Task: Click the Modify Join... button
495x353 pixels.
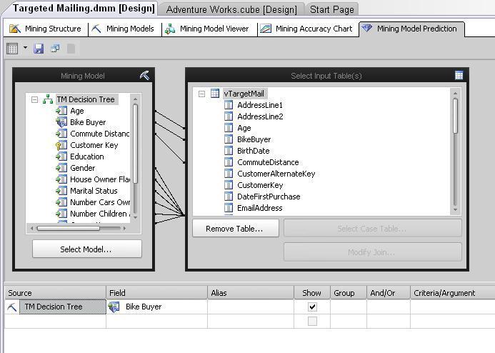Action: (373, 252)
